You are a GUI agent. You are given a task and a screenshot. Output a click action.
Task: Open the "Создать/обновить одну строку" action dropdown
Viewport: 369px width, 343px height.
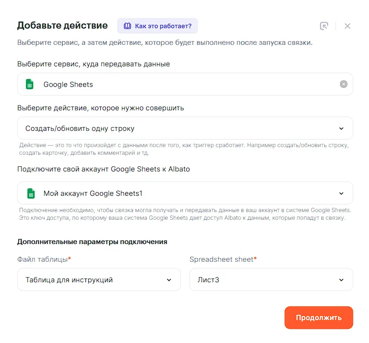tap(185, 128)
